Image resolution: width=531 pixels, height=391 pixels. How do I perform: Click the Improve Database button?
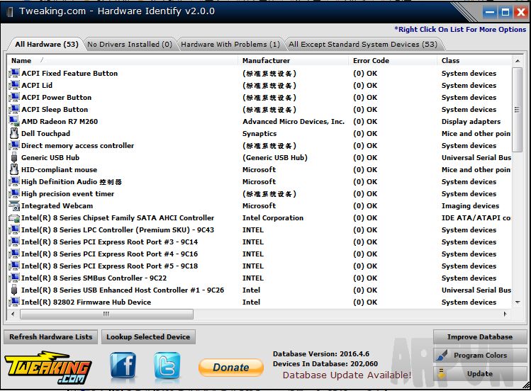(480, 337)
